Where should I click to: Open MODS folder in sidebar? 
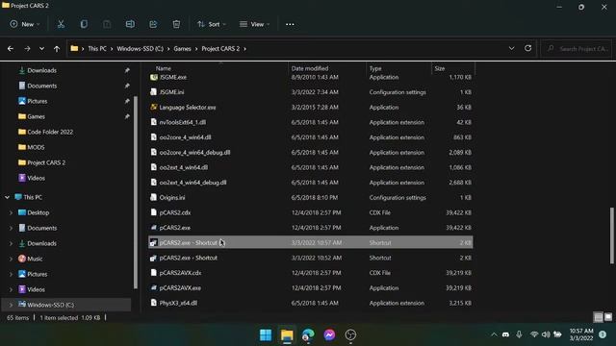pyautogui.click(x=36, y=147)
